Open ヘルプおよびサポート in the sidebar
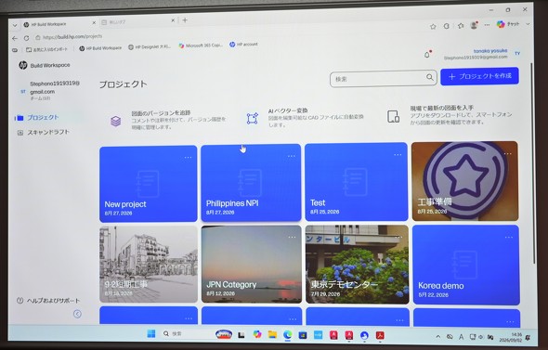This screenshot has width=548, height=350. coord(48,301)
